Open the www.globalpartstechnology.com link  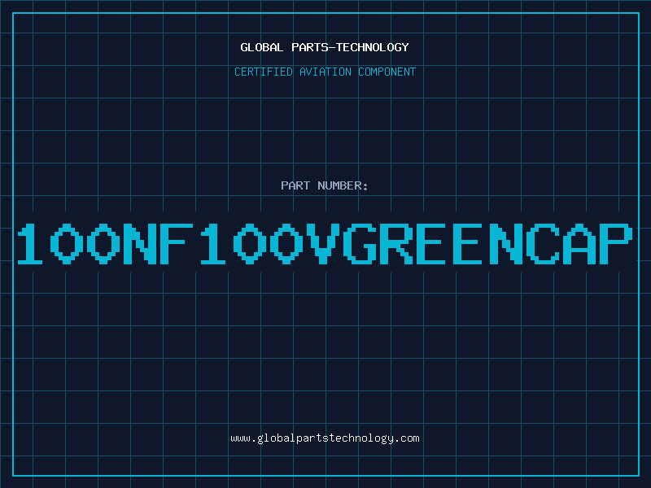point(325,438)
